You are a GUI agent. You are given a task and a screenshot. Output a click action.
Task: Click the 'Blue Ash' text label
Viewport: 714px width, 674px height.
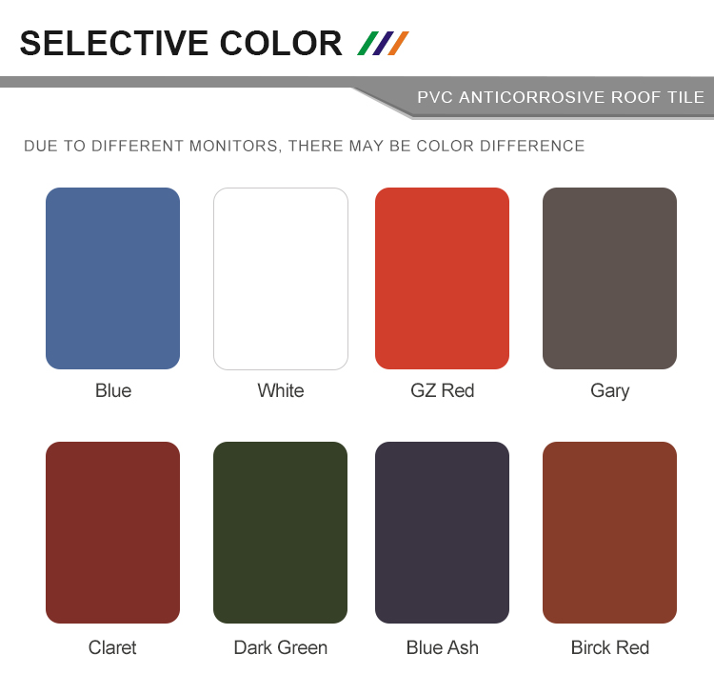pos(442,647)
